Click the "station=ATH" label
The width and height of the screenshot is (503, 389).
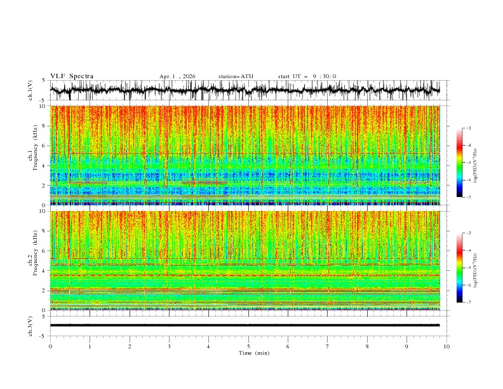tap(236, 76)
